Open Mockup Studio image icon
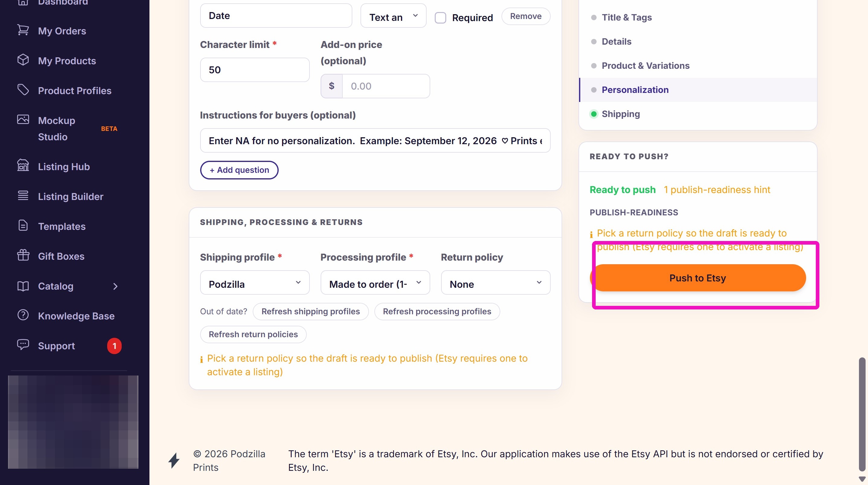 (x=23, y=119)
